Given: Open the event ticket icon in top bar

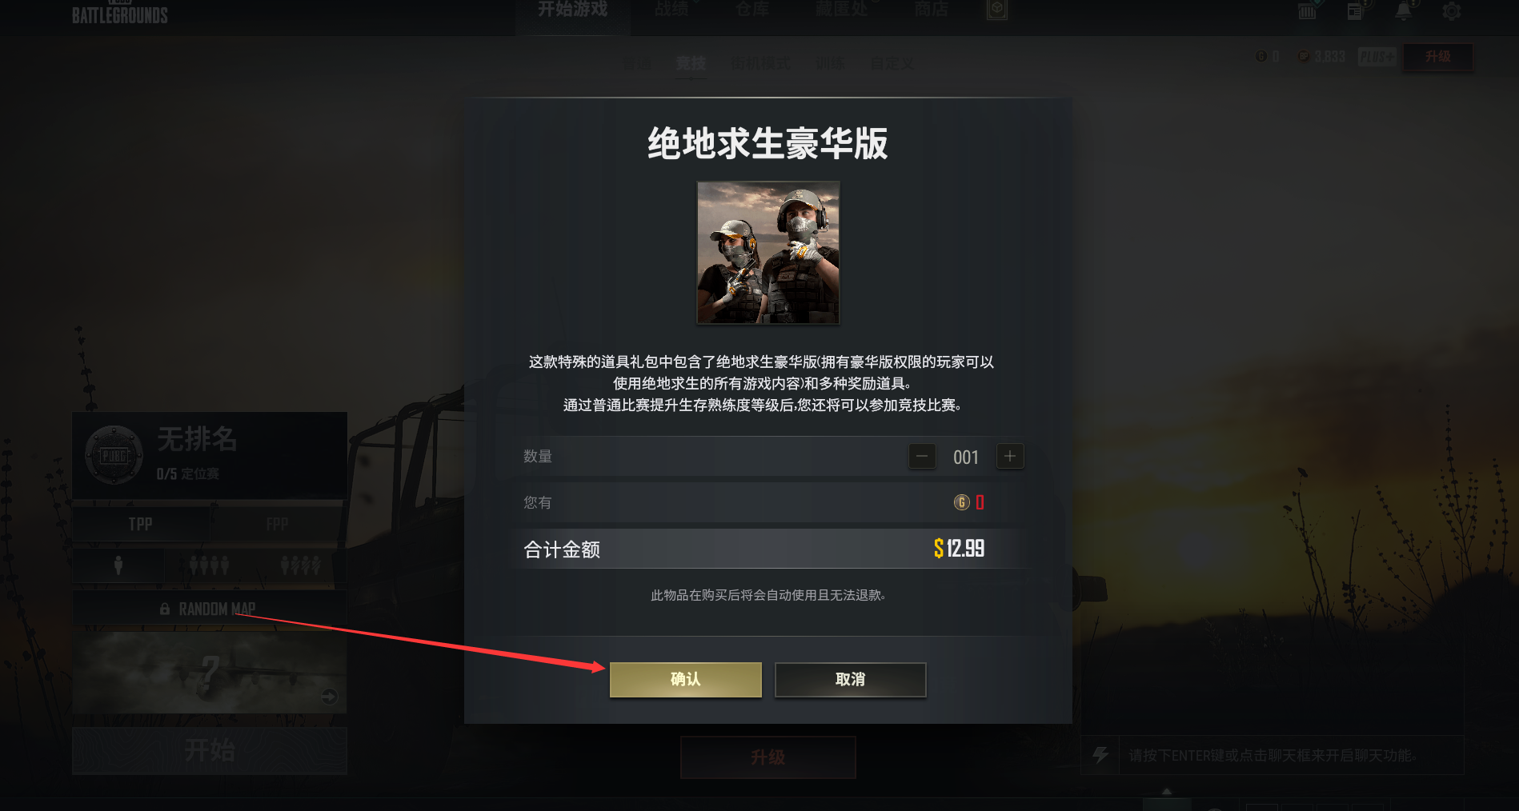Looking at the screenshot, I should [1308, 11].
